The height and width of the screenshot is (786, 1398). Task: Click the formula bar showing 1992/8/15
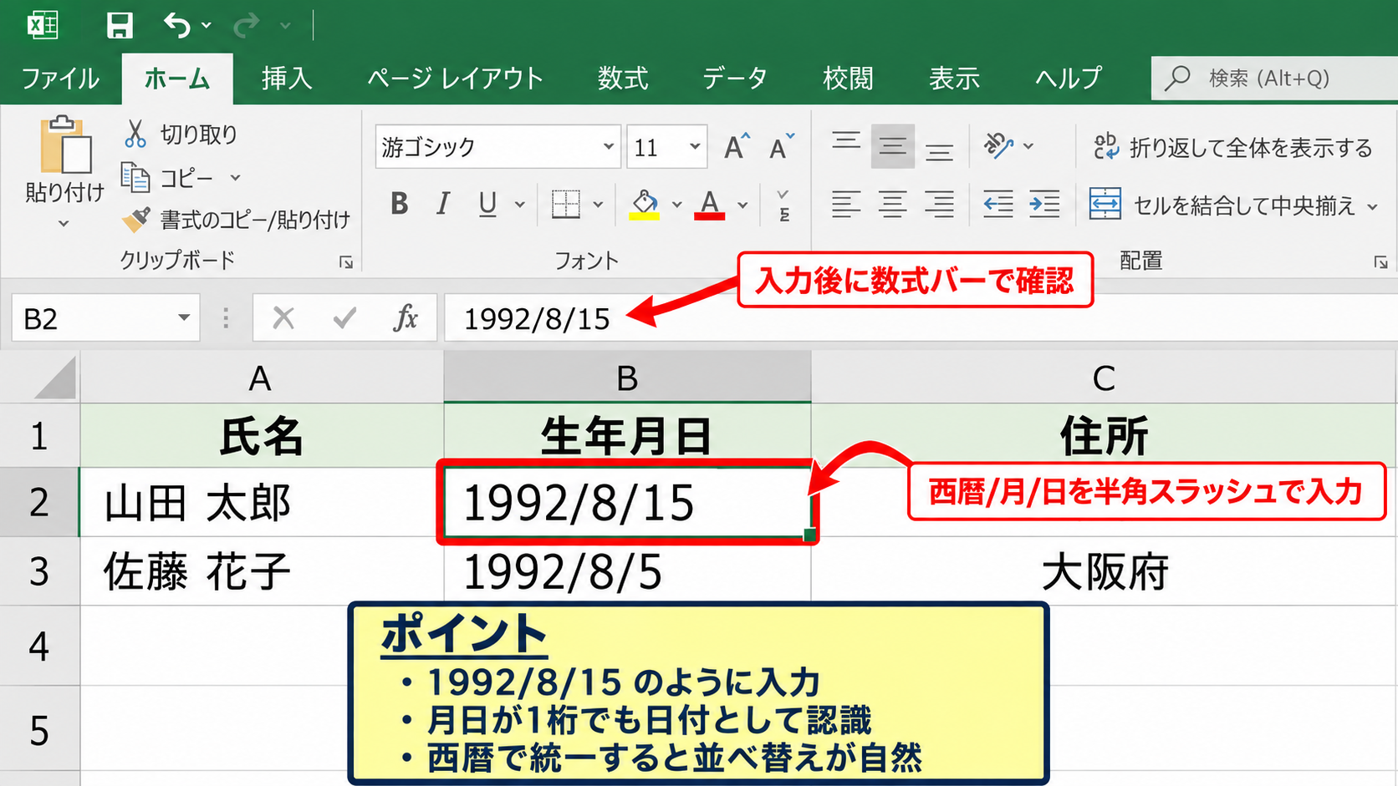[921, 318]
